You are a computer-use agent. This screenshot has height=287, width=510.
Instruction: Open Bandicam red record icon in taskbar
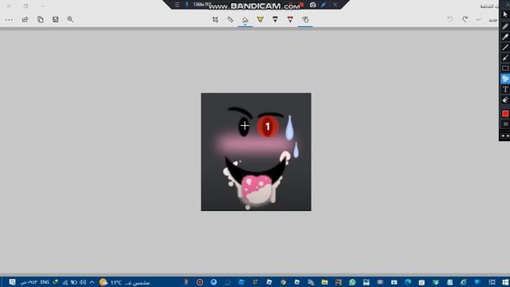click(200, 282)
